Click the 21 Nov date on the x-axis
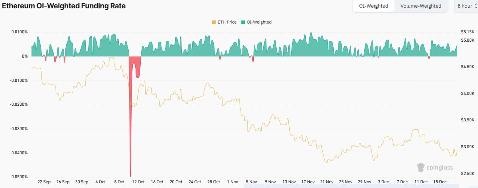This screenshot has height=188, width=478. point(327,182)
